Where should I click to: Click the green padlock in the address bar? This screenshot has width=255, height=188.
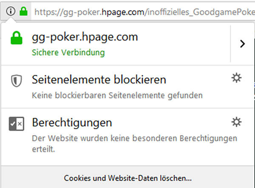tap(23, 11)
